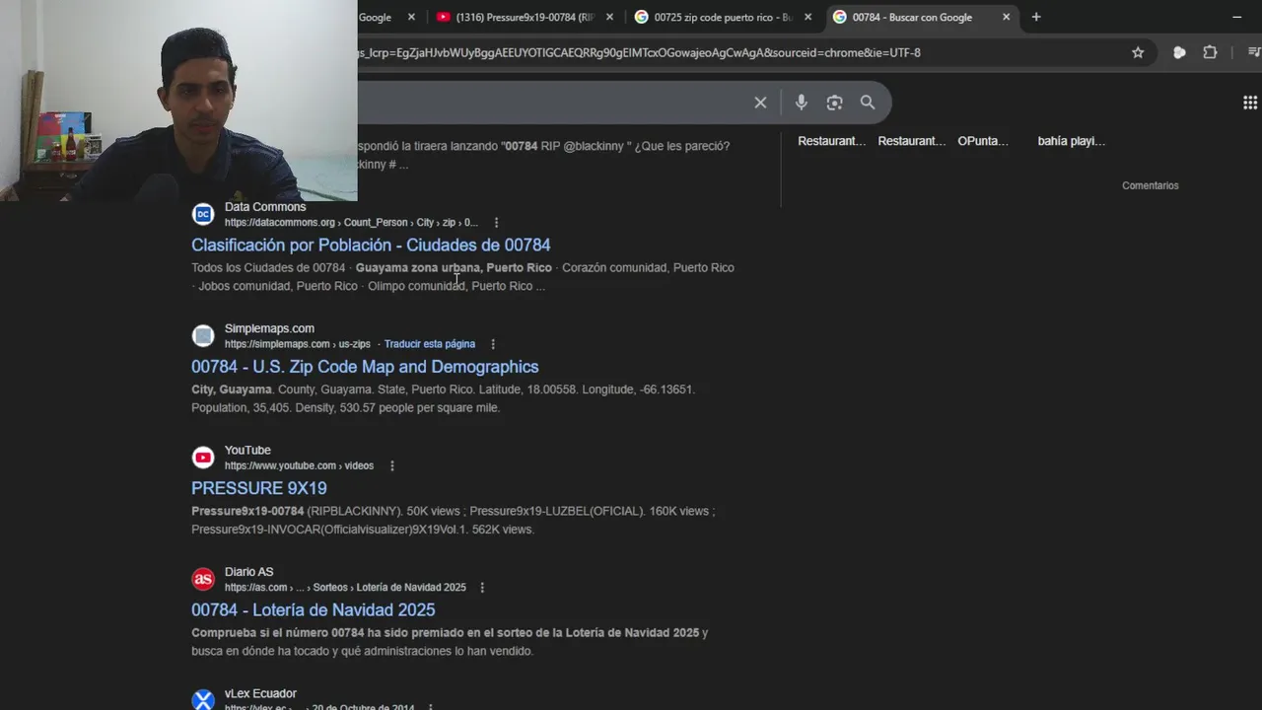Click the Guayama zona urbana snippet text
This screenshot has width=1262, height=710.
click(x=454, y=268)
